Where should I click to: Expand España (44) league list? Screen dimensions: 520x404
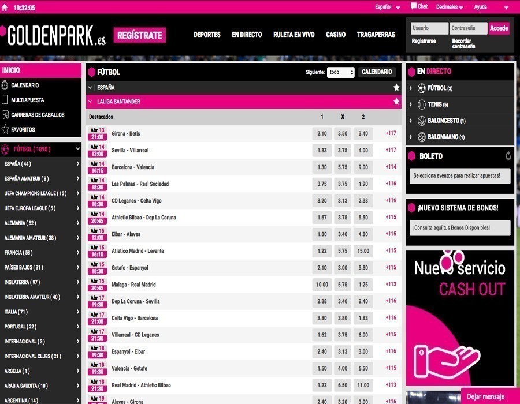[40, 163]
